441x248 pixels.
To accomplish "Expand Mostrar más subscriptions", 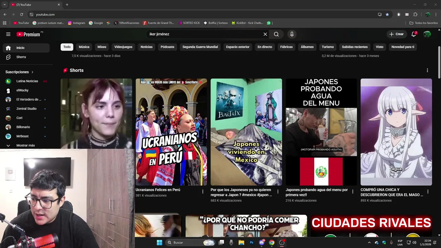I will pos(26,145).
